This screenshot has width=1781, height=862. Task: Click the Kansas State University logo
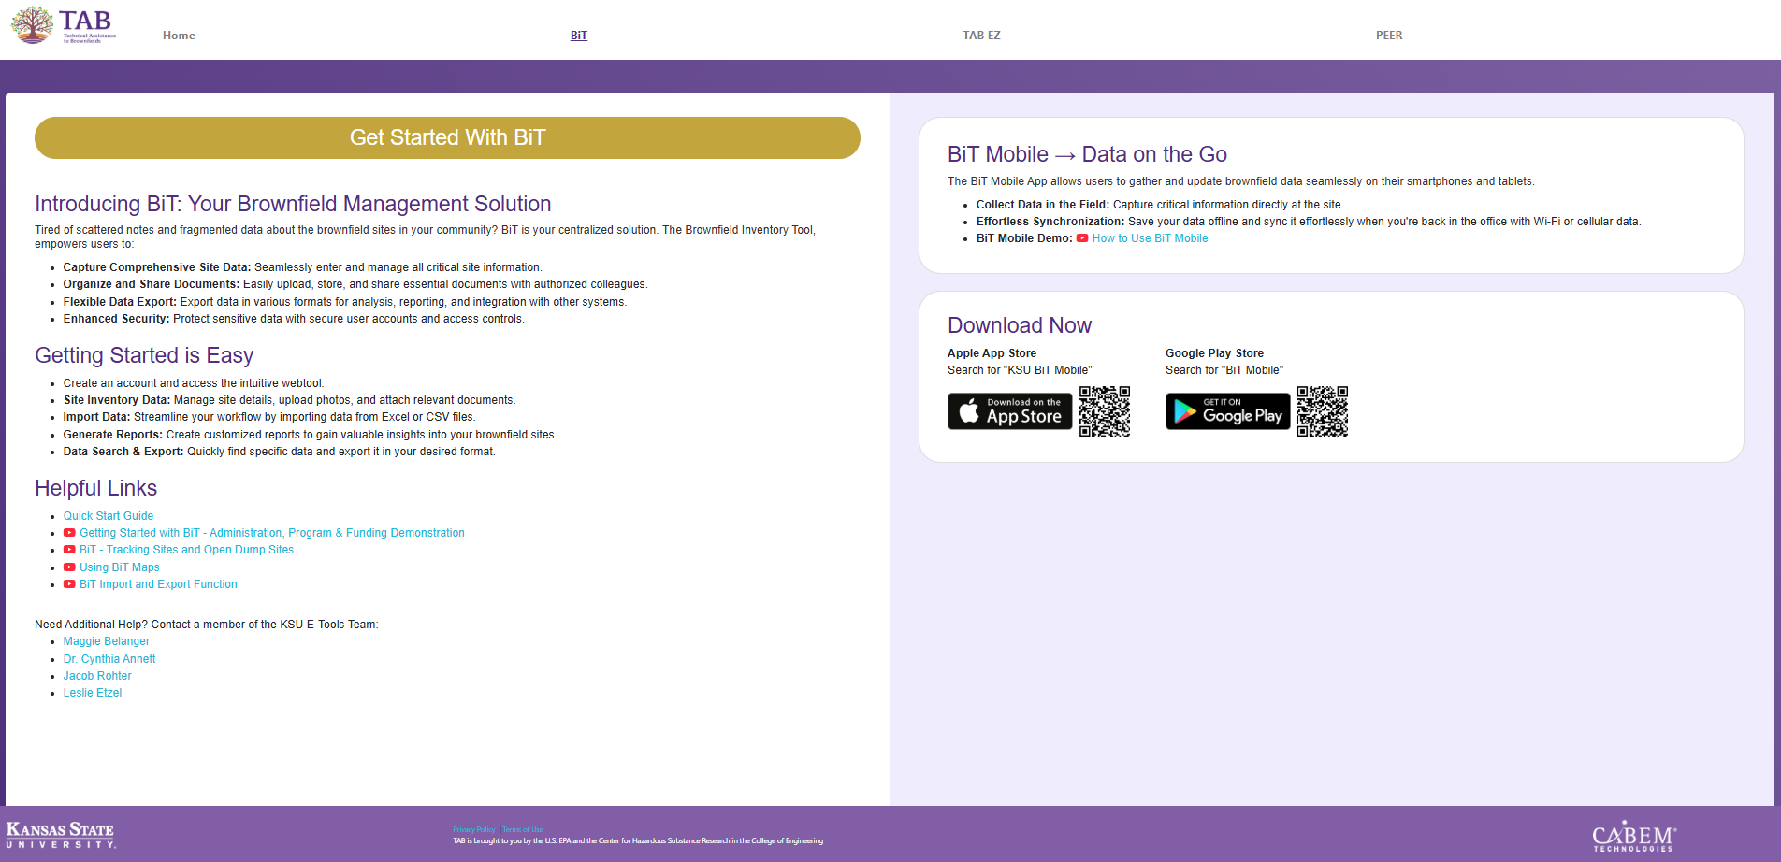pos(60,833)
